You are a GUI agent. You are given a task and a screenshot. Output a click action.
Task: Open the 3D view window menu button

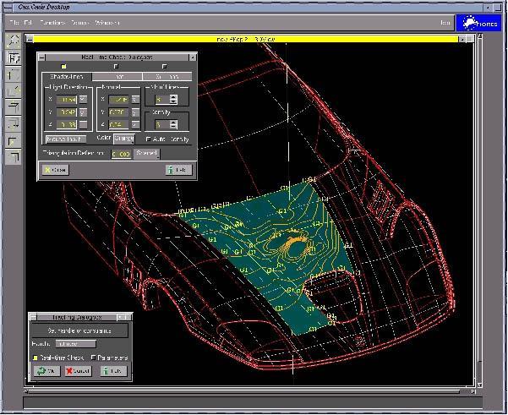coord(30,39)
